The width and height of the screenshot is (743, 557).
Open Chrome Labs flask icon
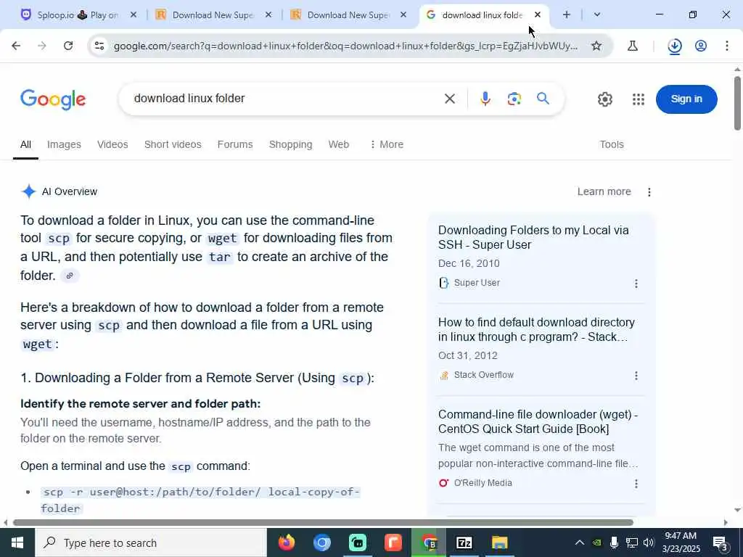[632, 46]
